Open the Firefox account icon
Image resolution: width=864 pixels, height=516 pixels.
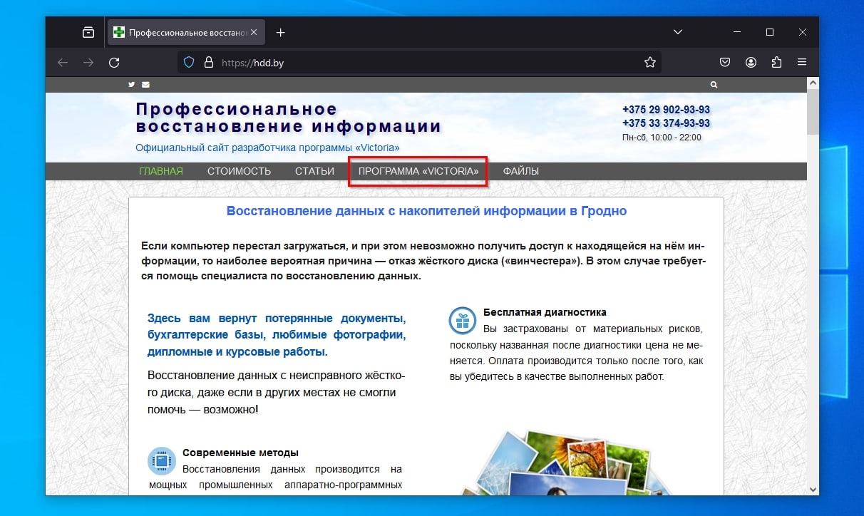coord(751,63)
